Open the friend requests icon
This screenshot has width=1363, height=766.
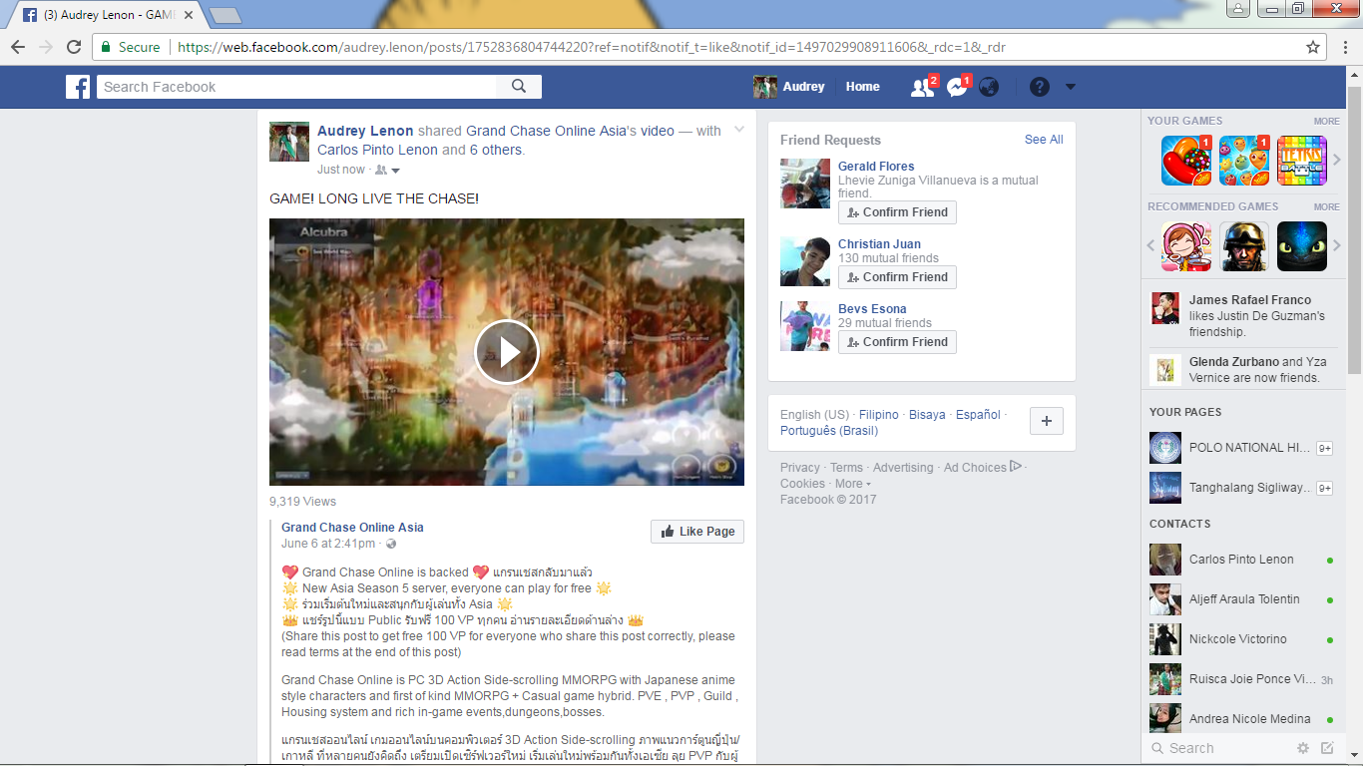click(923, 88)
